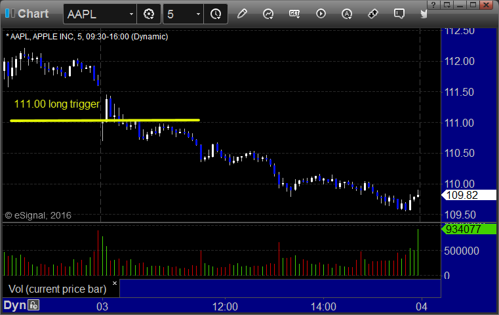Expand the interval 5 dropdown arrow
499x315 pixels.
tap(198, 14)
